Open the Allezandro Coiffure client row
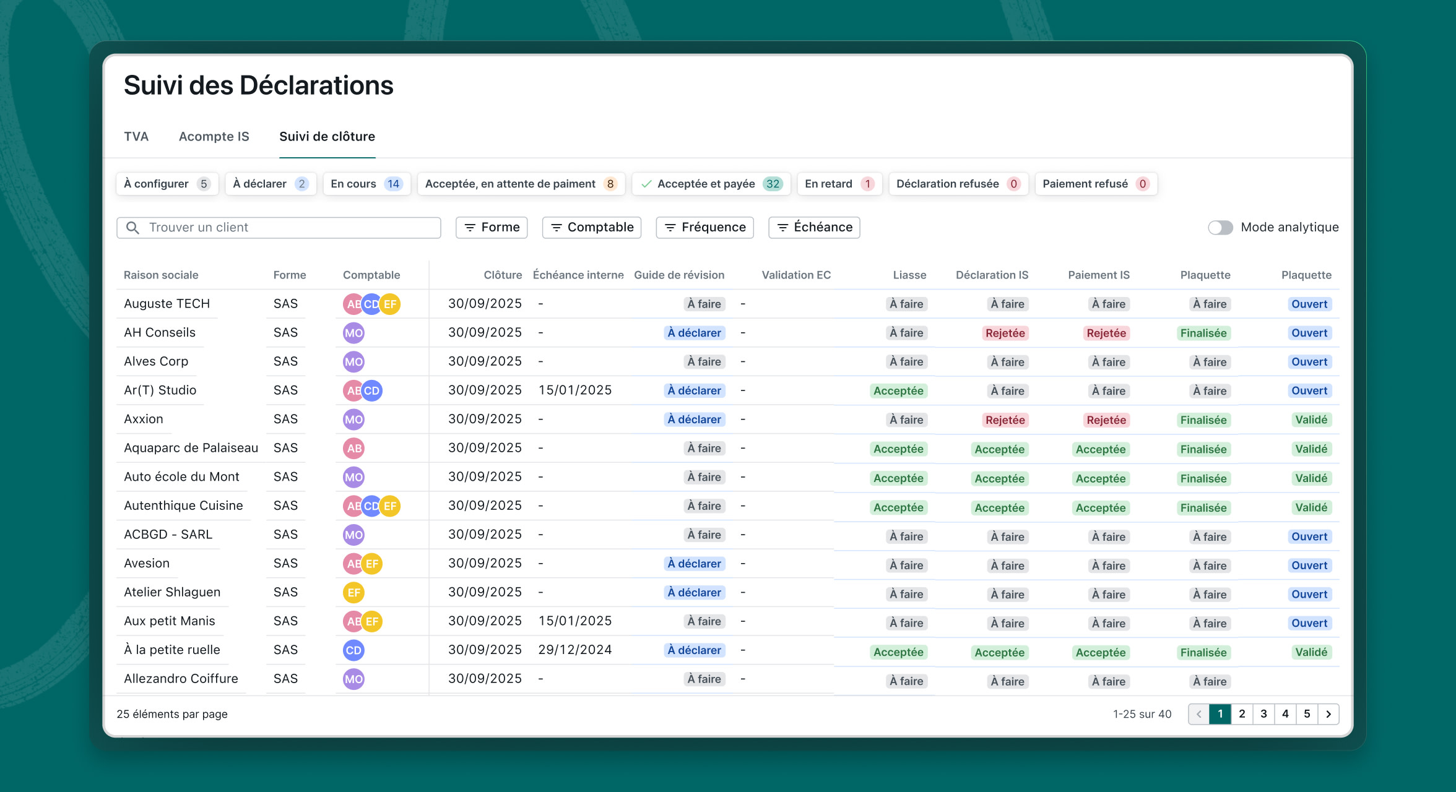 (x=728, y=679)
